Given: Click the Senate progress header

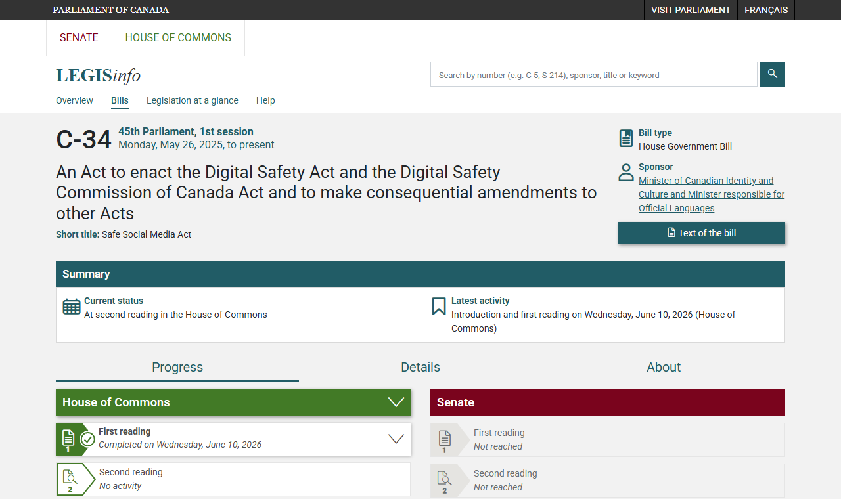Looking at the screenshot, I should coord(608,402).
